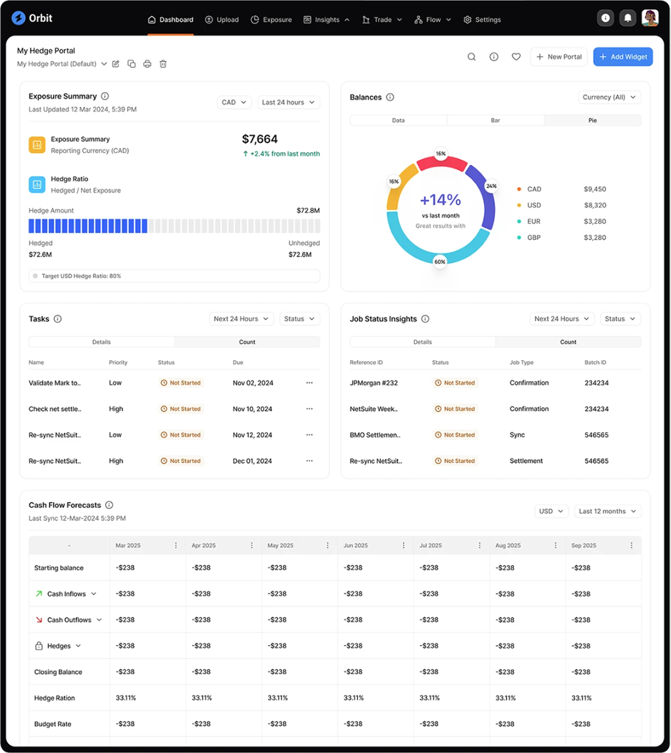671x753 pixels.
Task: Click info icon next to Cash Flow Forecasts
Action: [109, 505]
